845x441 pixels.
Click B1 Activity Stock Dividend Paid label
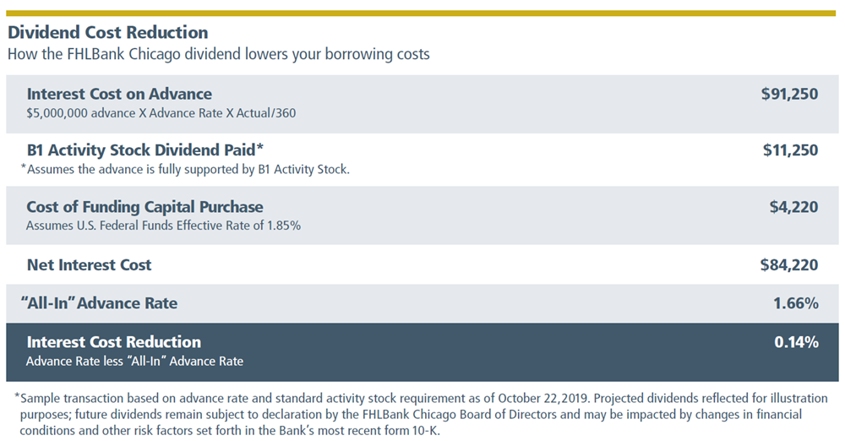click(145, 150)
